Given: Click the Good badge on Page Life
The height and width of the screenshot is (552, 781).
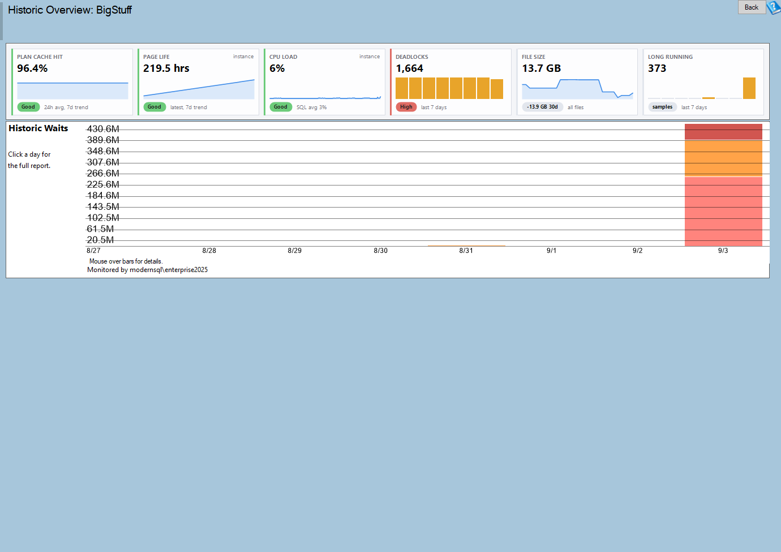Looking at the screenshot, I should 155,107.
